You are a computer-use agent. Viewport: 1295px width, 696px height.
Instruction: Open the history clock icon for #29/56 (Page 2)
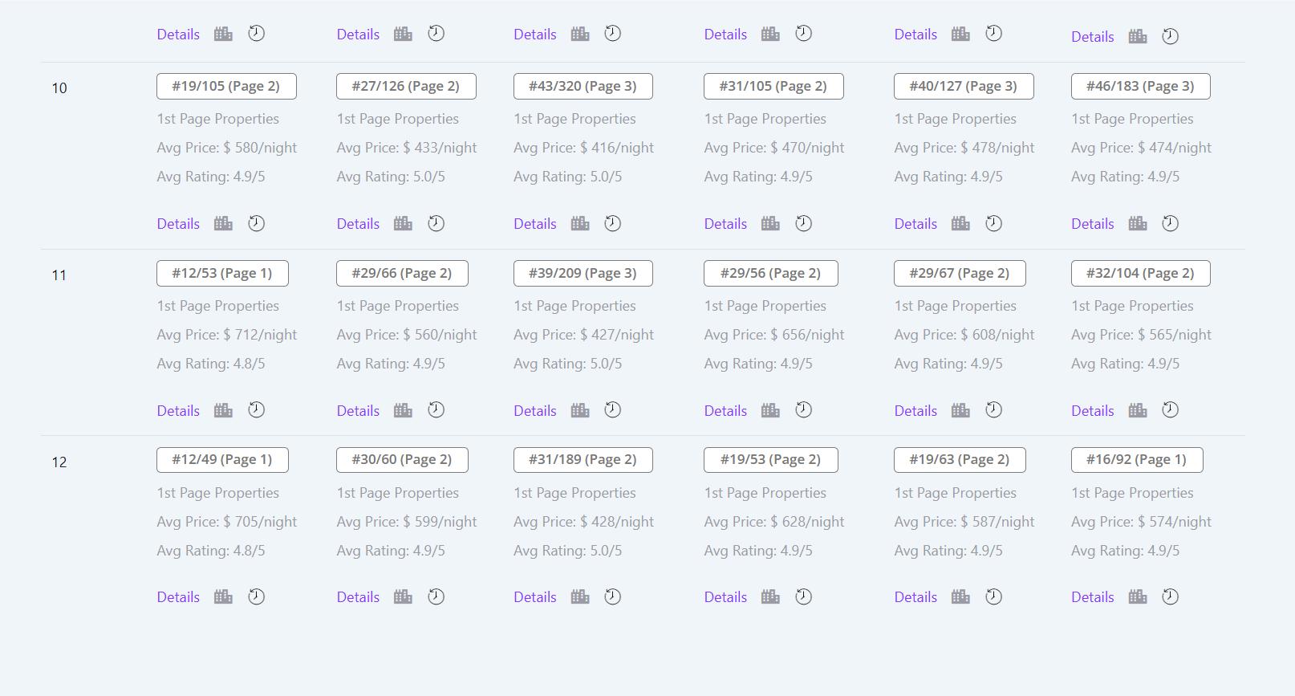coord(803,409)
